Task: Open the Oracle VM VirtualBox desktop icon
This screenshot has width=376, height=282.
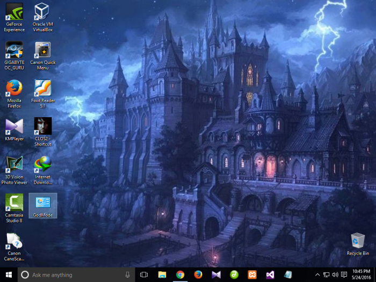Action: [42, 17]
